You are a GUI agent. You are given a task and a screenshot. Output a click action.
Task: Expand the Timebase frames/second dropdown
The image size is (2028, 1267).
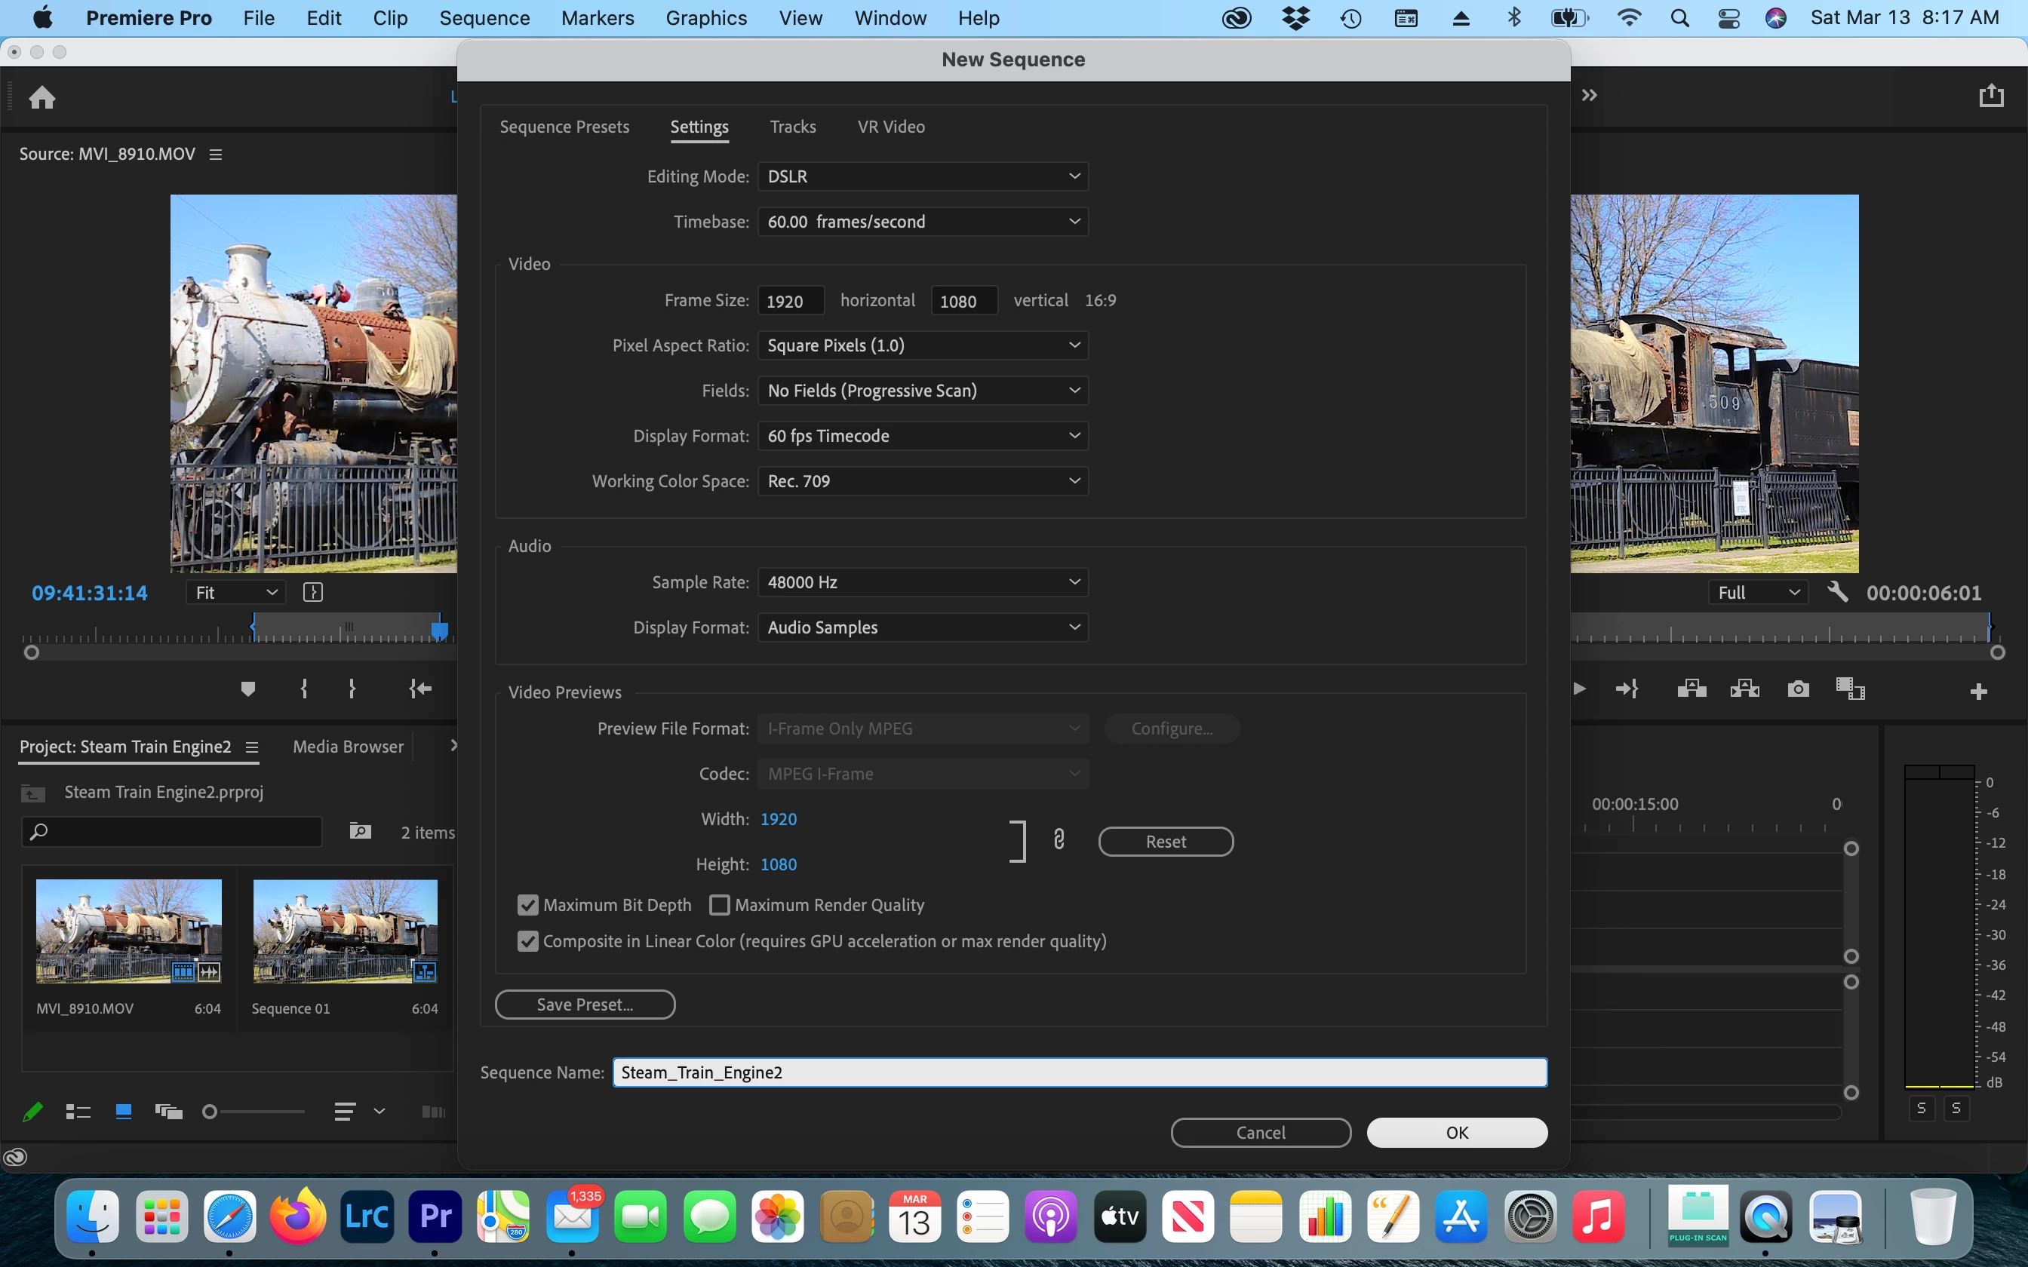point(923,222)
